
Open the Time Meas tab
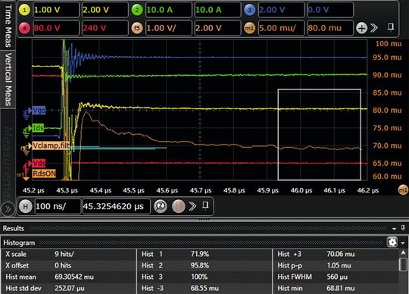[x=8, y=25]
